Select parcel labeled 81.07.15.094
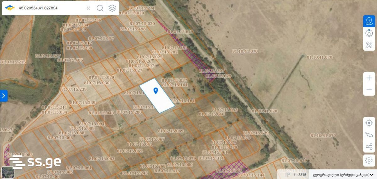Image resolution: width=377 pixels, height=179 pixels. 92,124
